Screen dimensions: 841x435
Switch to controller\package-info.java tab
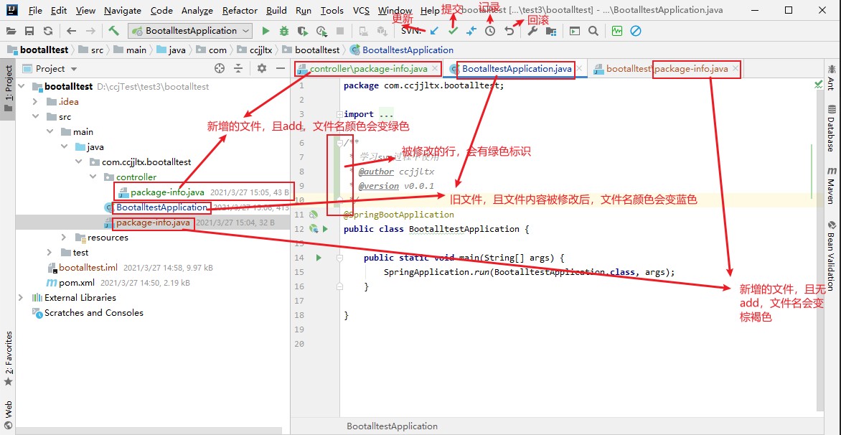(367, 69)
